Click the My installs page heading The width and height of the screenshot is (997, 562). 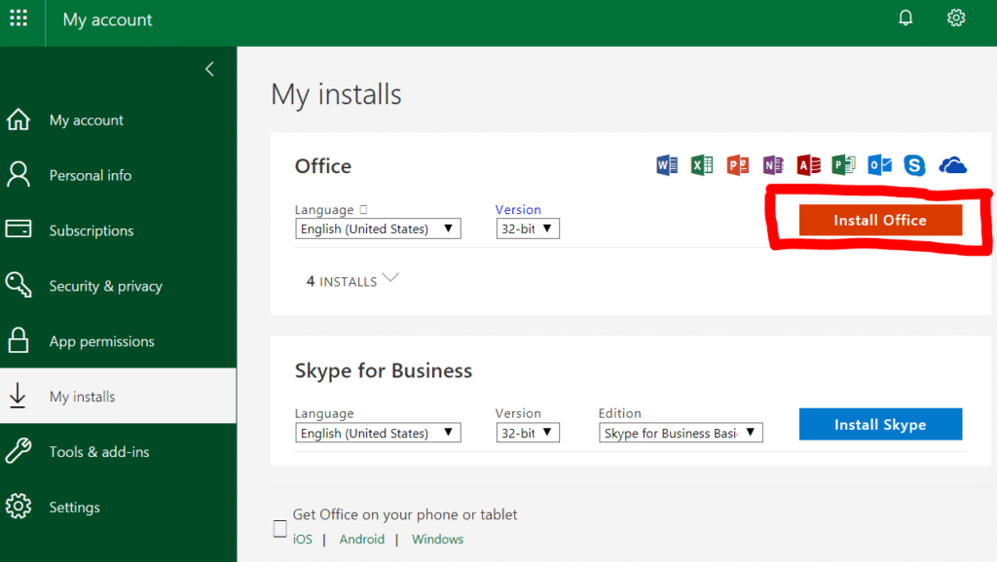point(336,94)
